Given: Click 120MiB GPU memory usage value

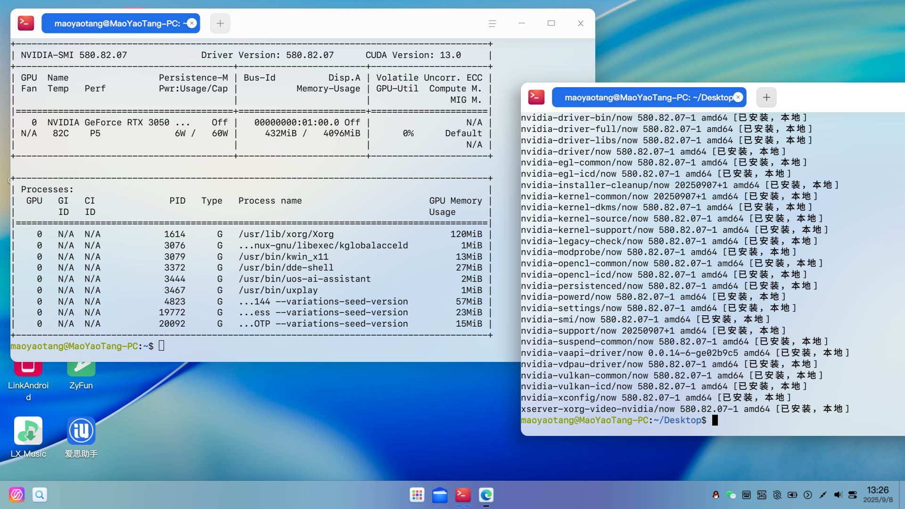Looking at the screenshot, I should [x=466, y=234].
